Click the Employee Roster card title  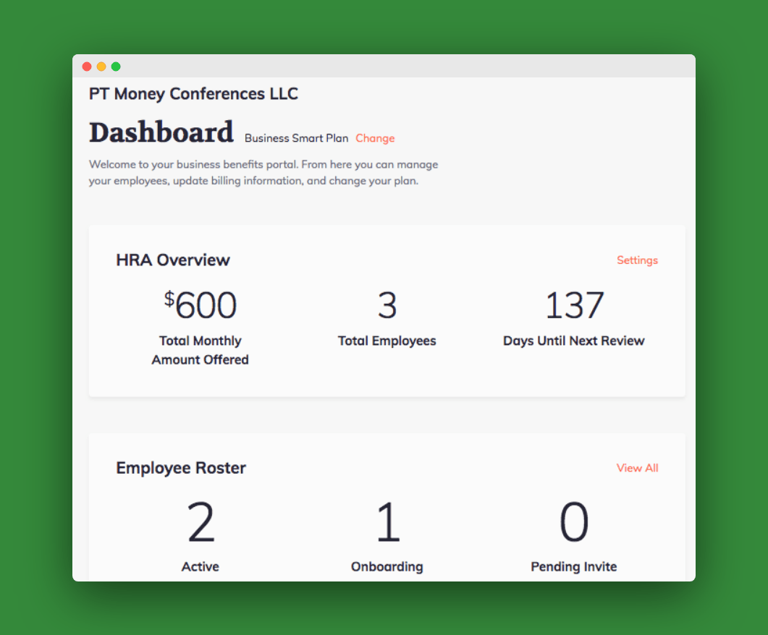pyautogui.click(x=181, y=468)
